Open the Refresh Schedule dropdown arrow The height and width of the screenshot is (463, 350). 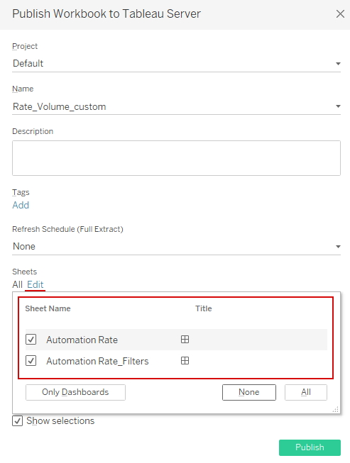pyautogui.click(x=338, y=247)
